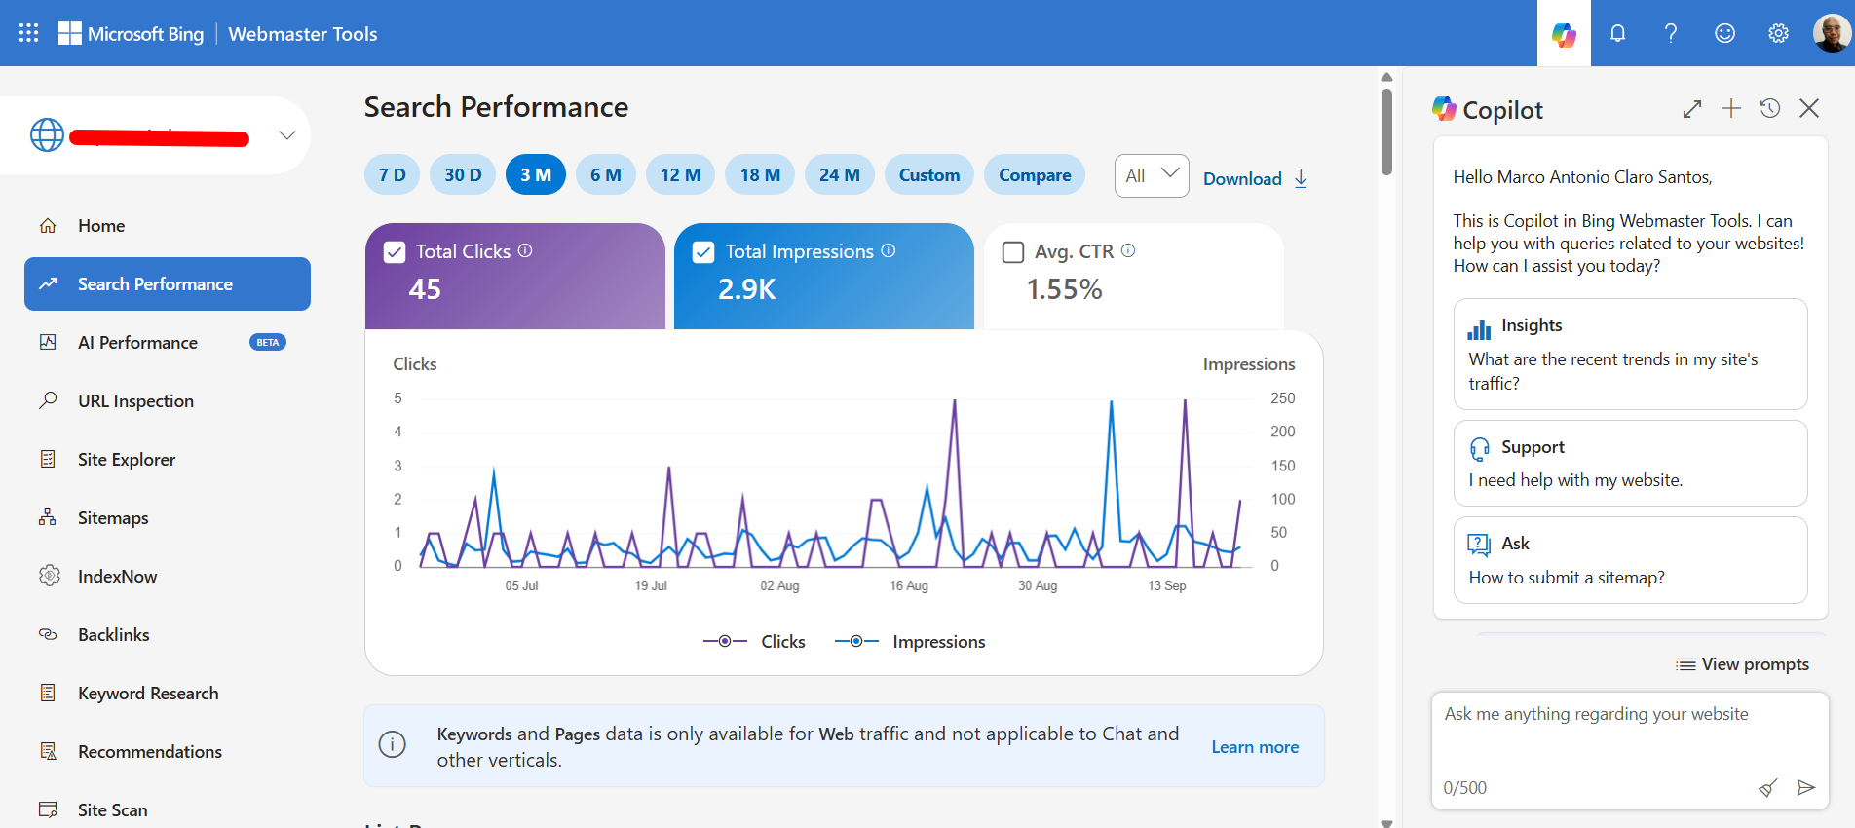Open Site Explorer in sidebar
This screenshot has height=828, width=1855.
point(168,460)
